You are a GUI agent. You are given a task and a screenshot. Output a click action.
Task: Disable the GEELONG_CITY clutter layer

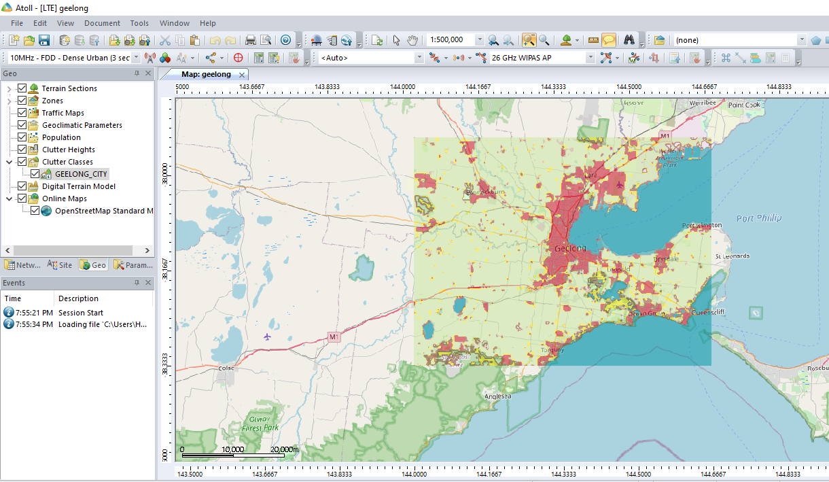[34, 173]
